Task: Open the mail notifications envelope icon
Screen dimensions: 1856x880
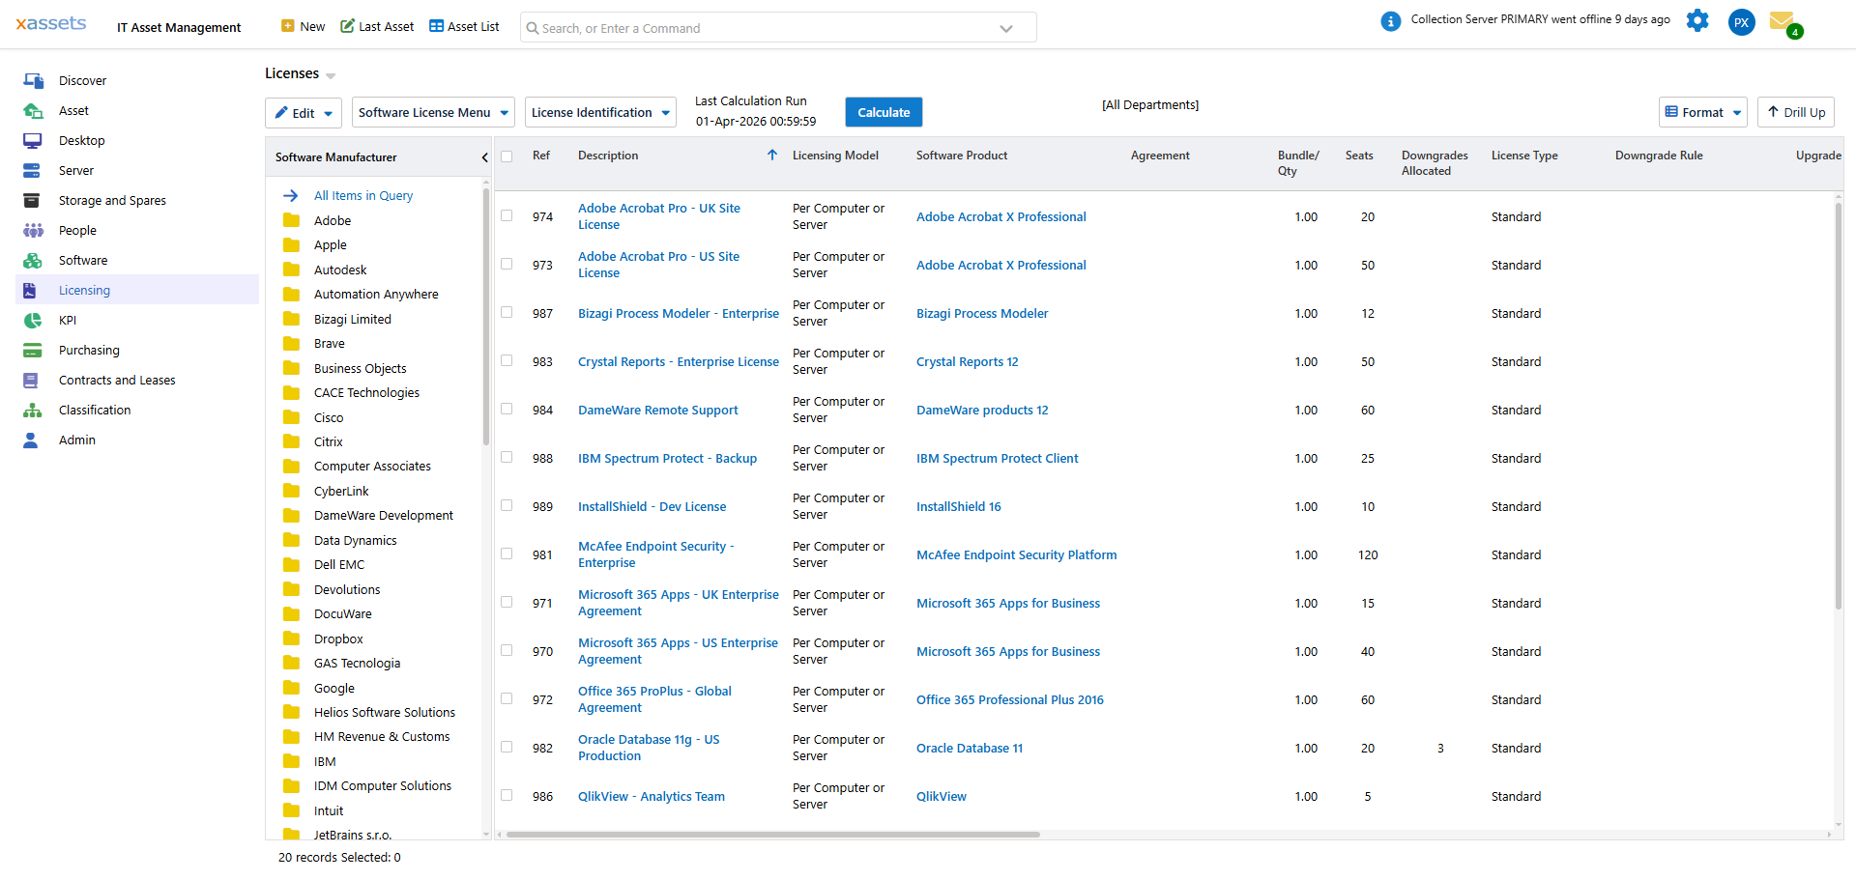Action: (x=1782, y=20)
